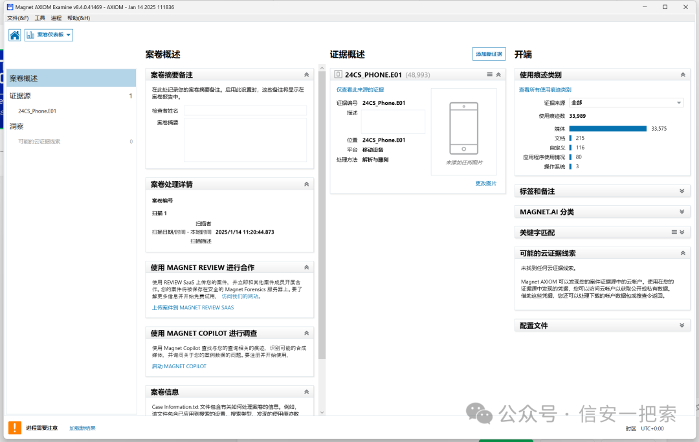Select 24CS_Phone.E01 in the left sidebar
The height and width of the screenshot is (442, 699).
(x=37, y=111)
